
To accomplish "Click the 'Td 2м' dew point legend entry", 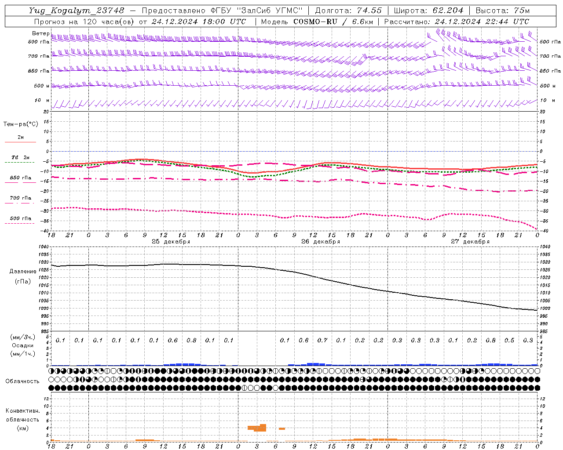I will point(20,157).
